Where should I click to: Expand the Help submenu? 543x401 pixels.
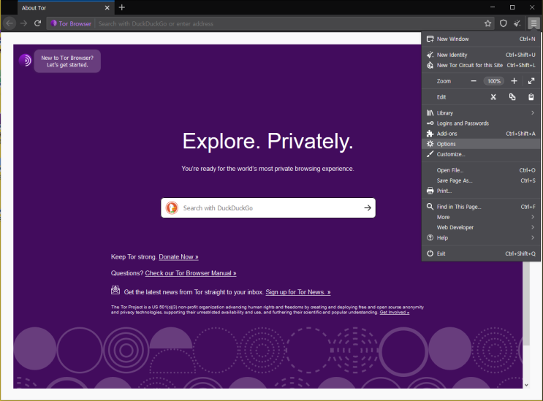[x=481, y=238]
